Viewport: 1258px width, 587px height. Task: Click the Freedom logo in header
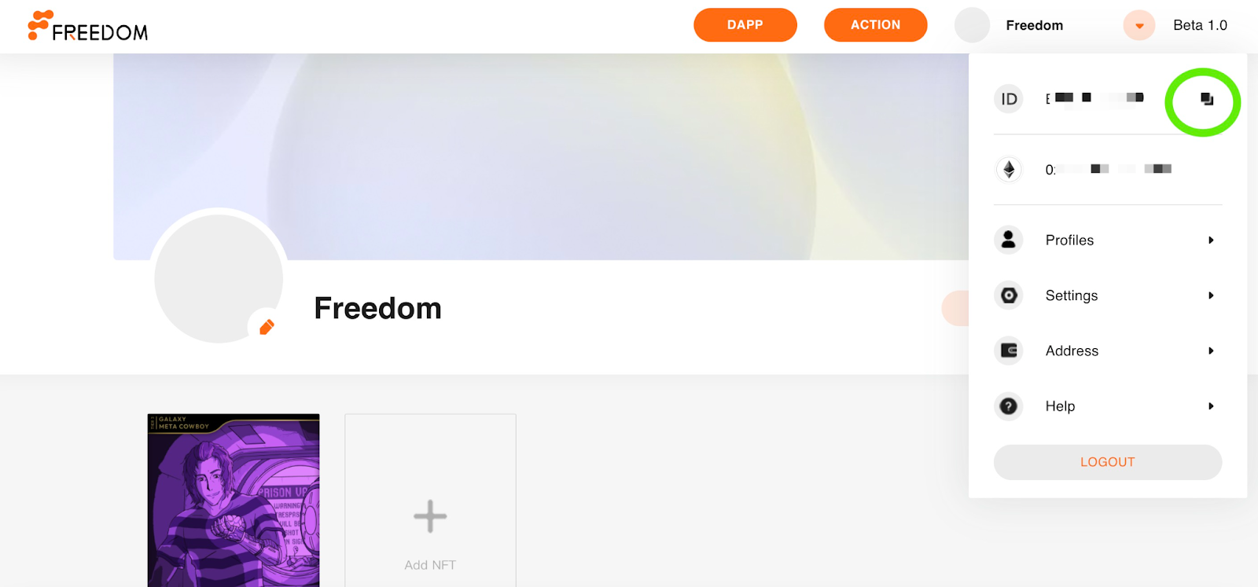point(88,26)
